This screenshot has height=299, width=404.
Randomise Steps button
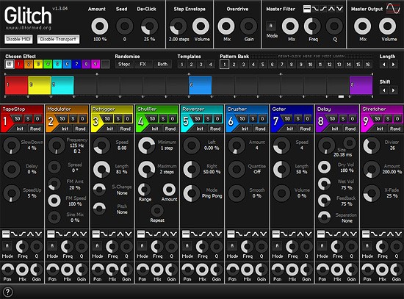pyautogui.click(x=124, y=64)
